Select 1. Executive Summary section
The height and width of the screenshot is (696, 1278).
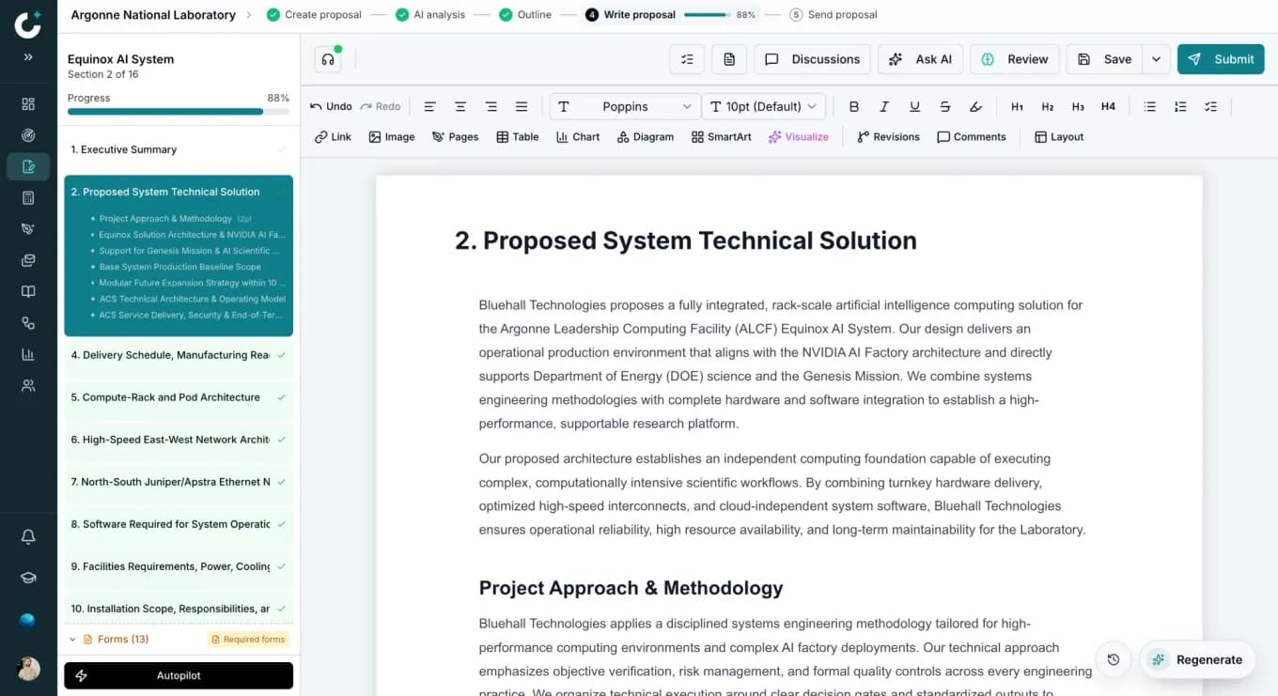(179, 149)
